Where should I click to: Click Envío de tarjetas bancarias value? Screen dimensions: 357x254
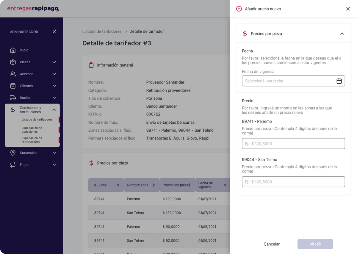[x=170, y=122]
